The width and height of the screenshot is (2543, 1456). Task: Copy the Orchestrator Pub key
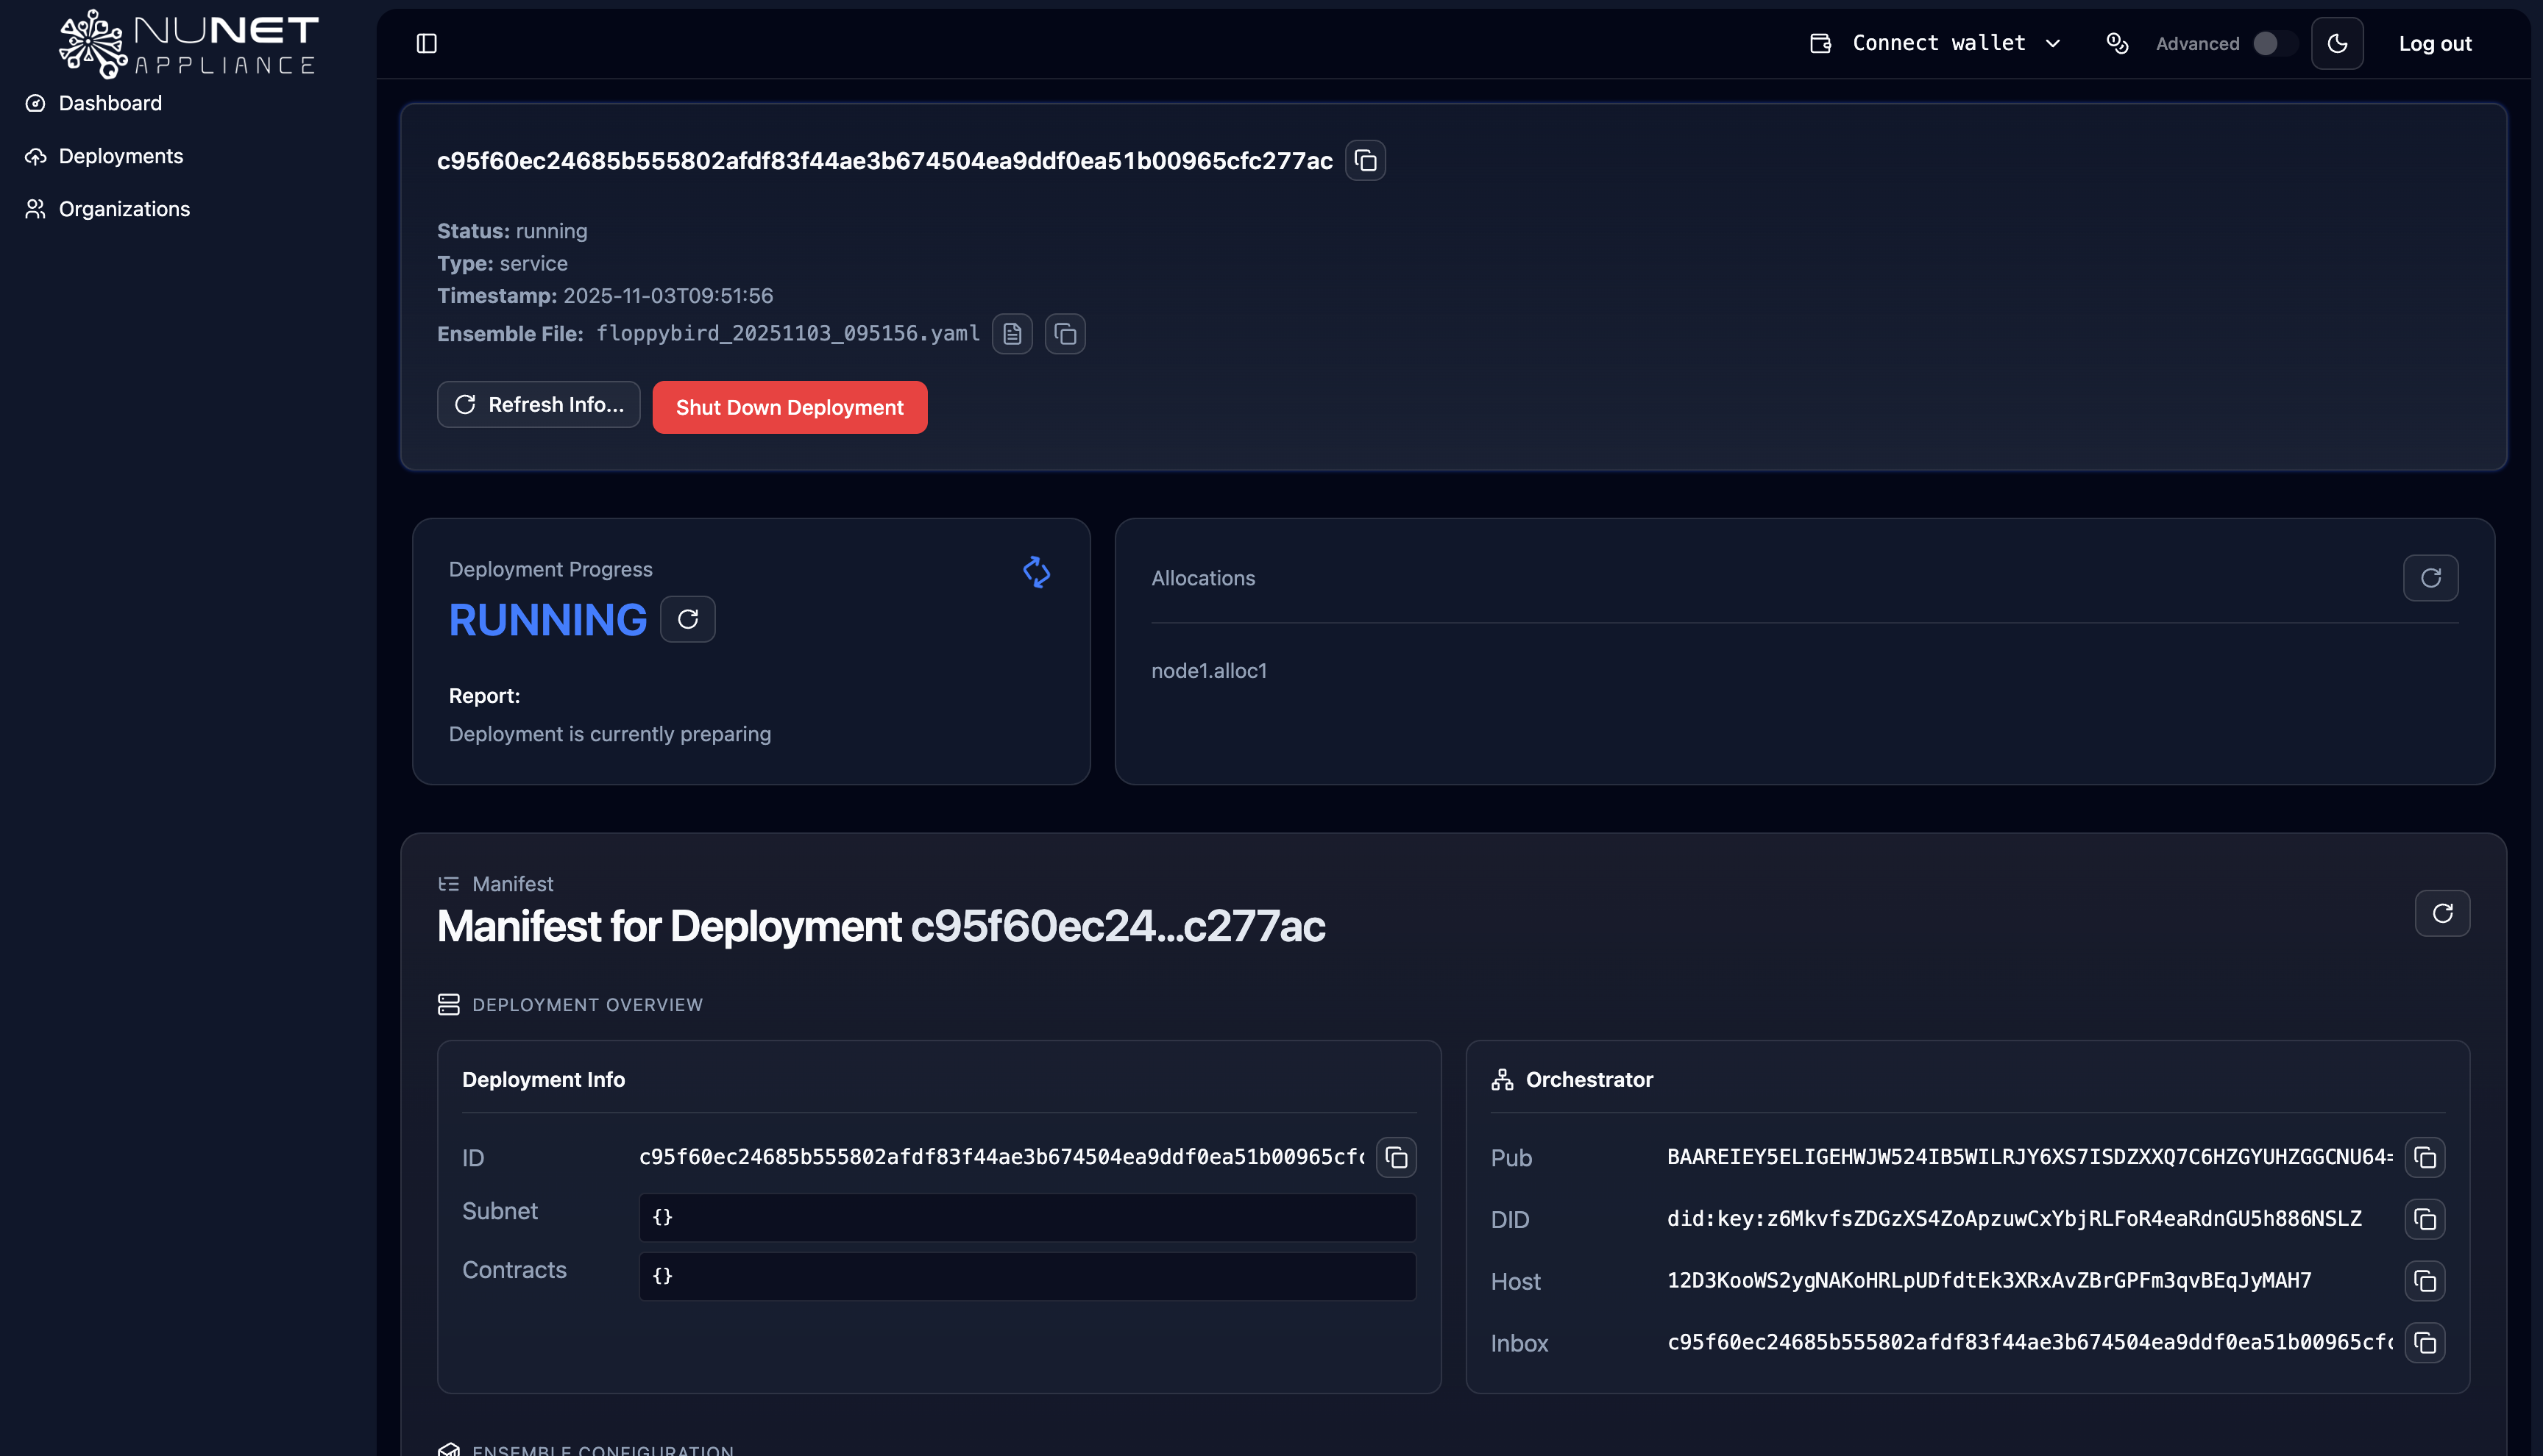coord(2424,1157)
